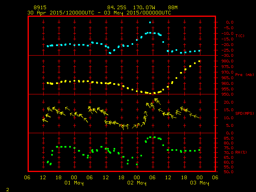The width and height of the screenshot is (256, 192).
Task: Click the "955.0" pressure tick value
Action: pyautogui.click(x=228, y=89)
